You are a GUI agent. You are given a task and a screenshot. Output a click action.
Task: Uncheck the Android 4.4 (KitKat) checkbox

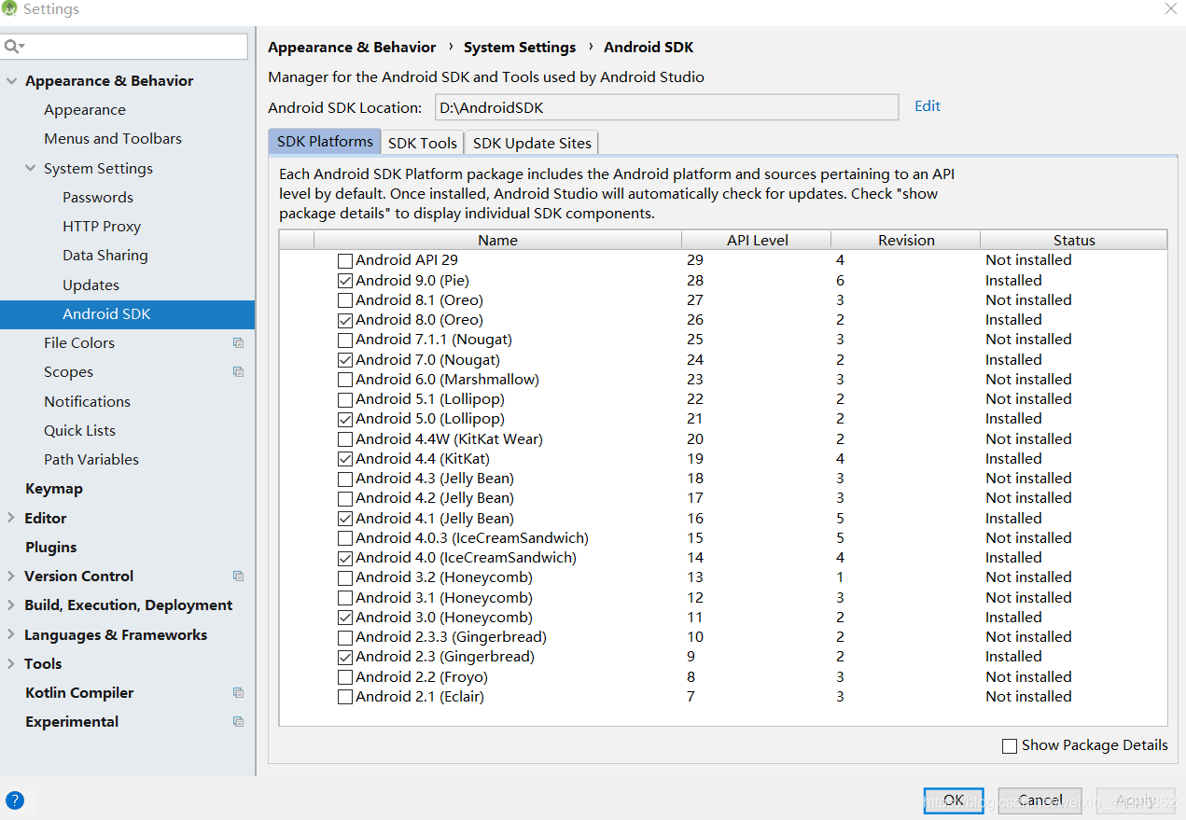click(x=345, y=459)
